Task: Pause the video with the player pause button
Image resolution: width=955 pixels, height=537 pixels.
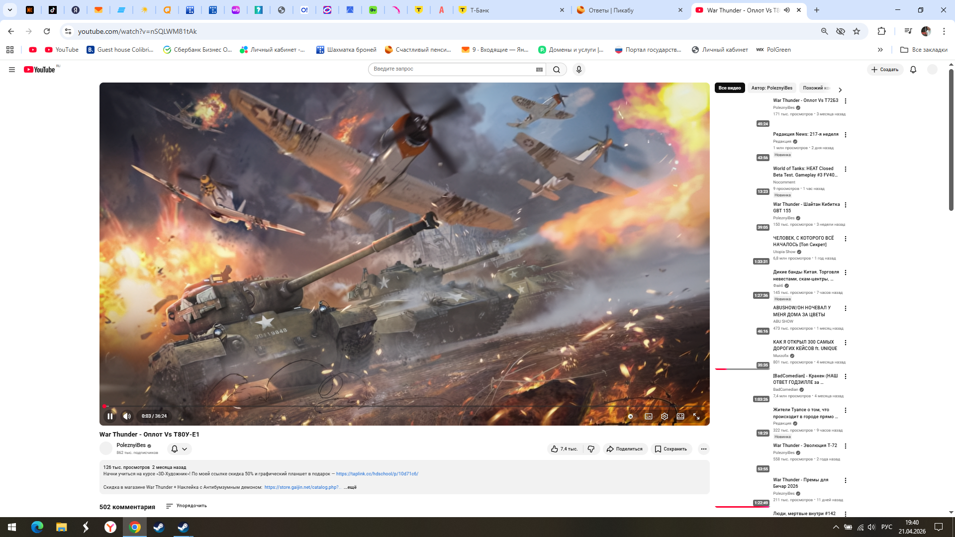Action: (110, 416)
